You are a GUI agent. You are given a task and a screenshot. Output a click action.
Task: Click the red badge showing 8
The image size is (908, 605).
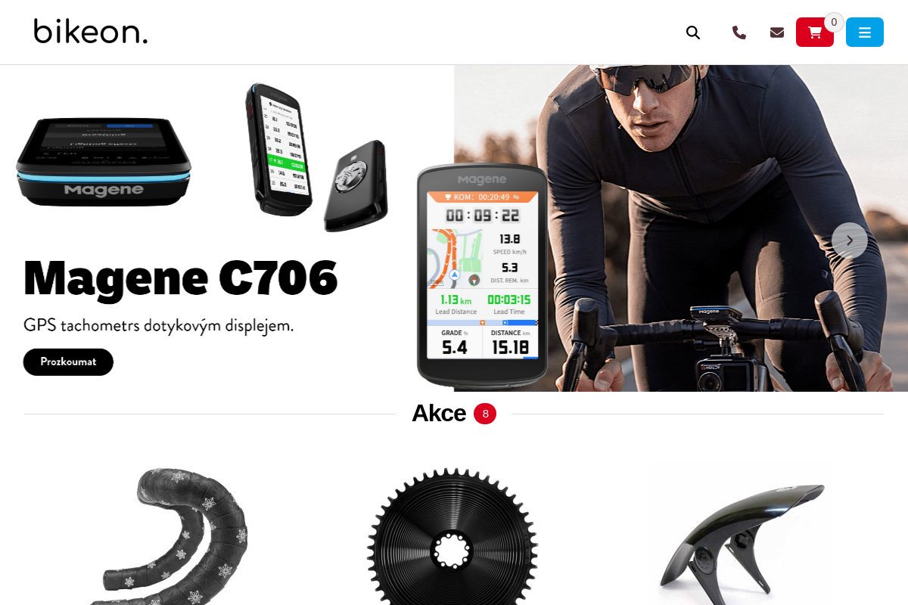tap(485, 414)
